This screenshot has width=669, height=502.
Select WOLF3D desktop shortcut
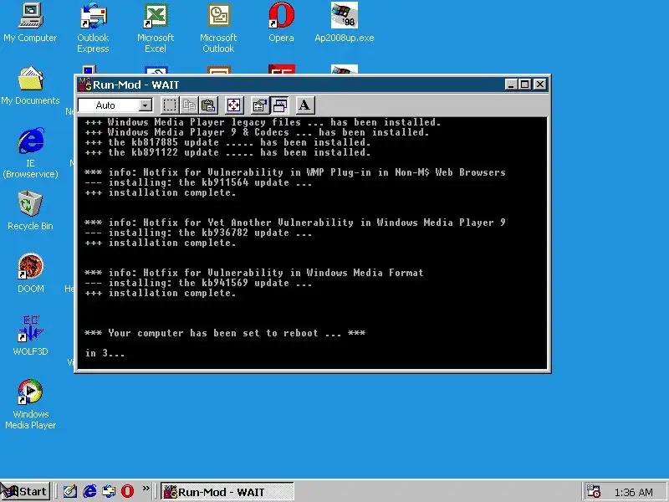pos(30,336)
